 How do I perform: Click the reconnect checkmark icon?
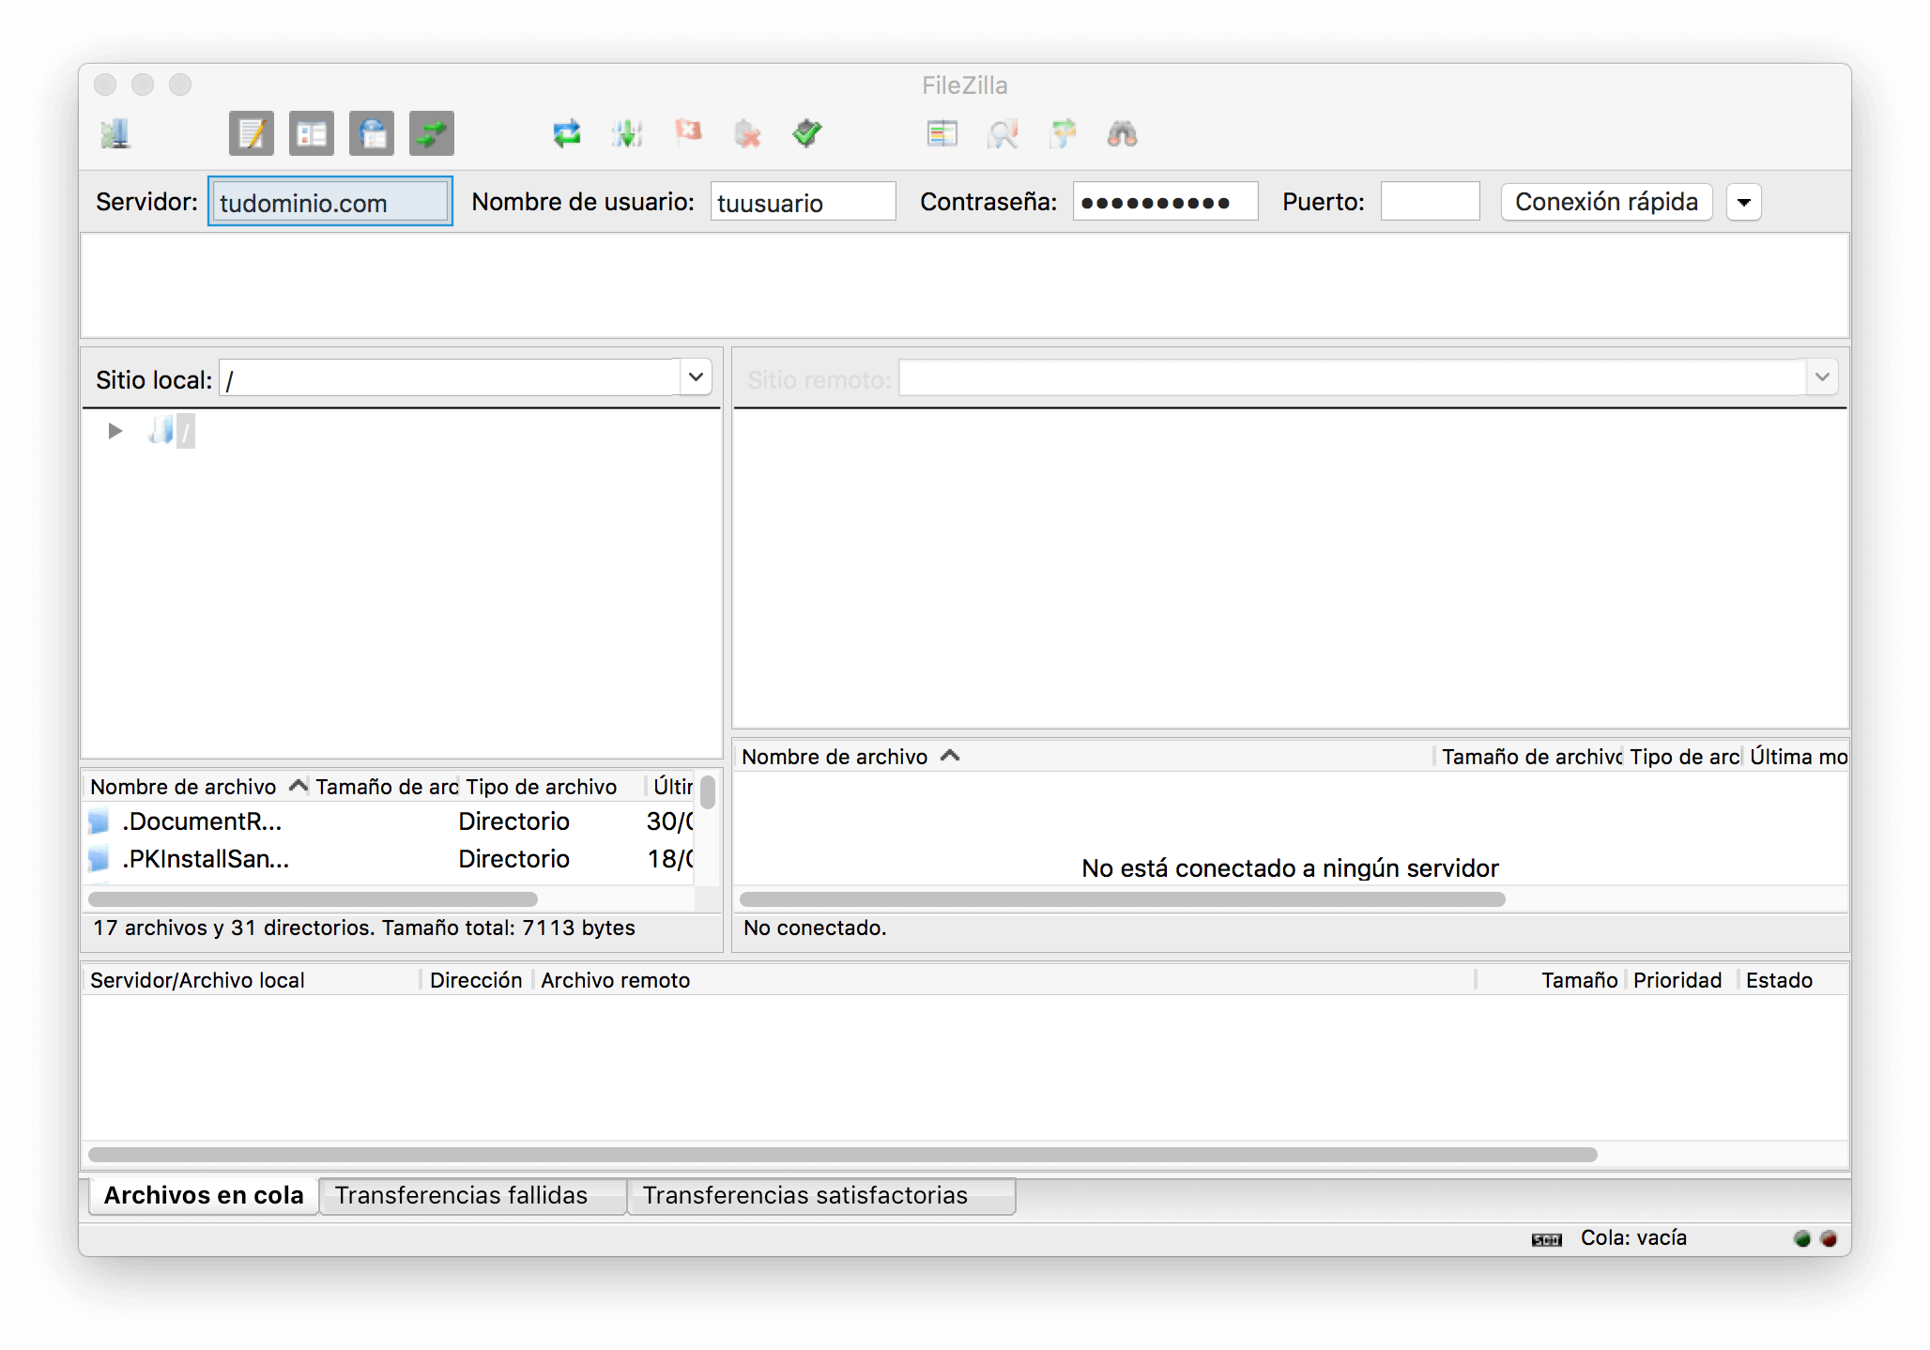coord(807,134)
